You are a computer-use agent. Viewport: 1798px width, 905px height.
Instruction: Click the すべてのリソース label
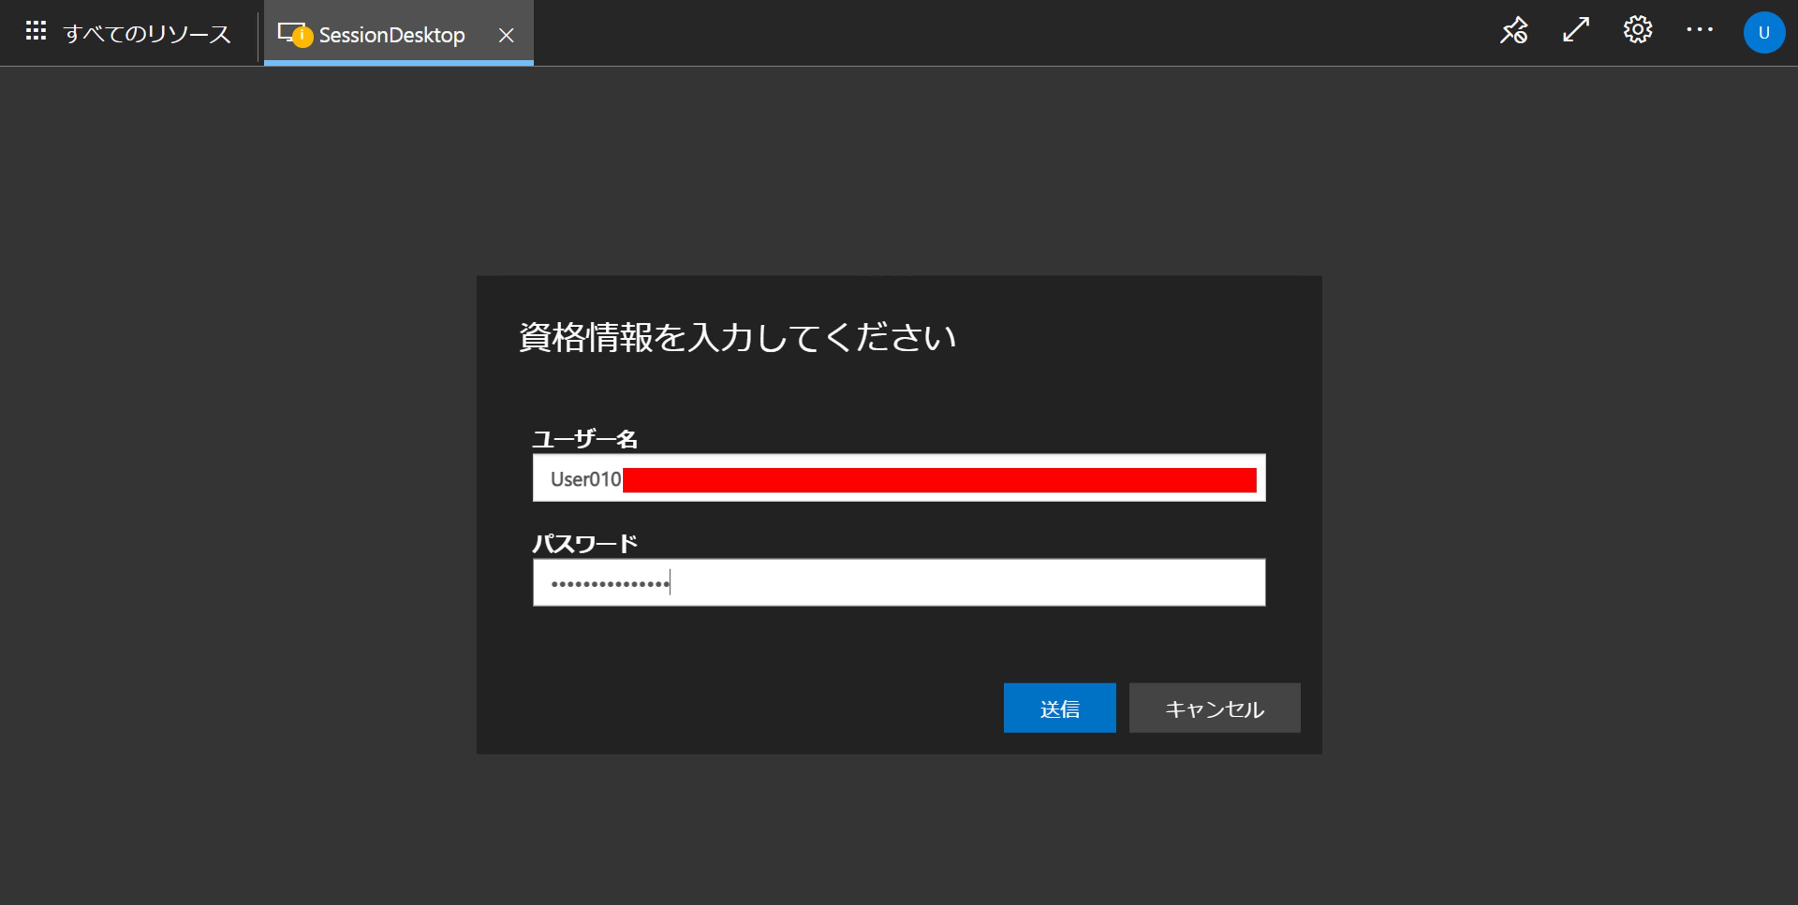point(147,33)
